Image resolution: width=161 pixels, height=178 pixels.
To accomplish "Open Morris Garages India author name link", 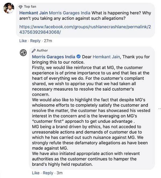I will [54, 57].
